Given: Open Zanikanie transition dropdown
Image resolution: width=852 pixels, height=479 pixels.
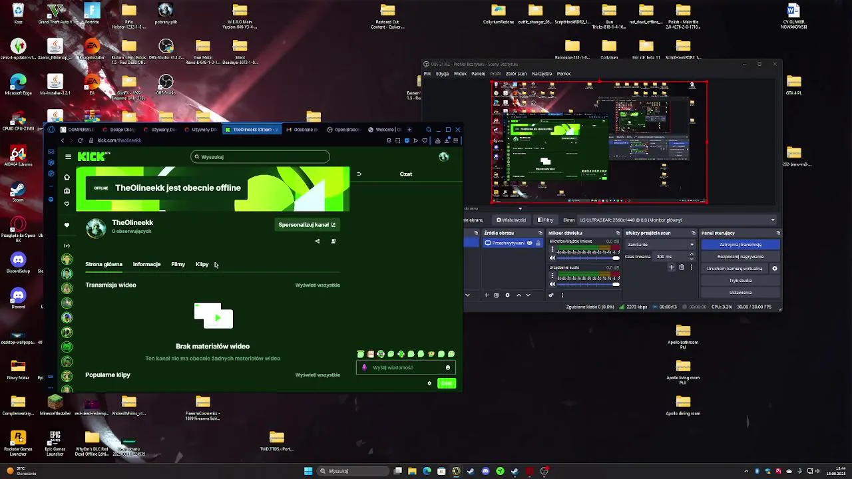Looking at the screenshot, I should (660, 245).
